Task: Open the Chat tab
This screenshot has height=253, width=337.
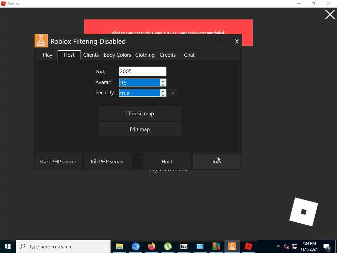Action: tap(189, 55)
